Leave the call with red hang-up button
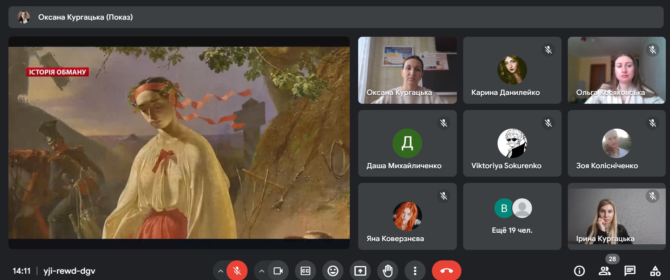The image size is (670, 280). 447,271
